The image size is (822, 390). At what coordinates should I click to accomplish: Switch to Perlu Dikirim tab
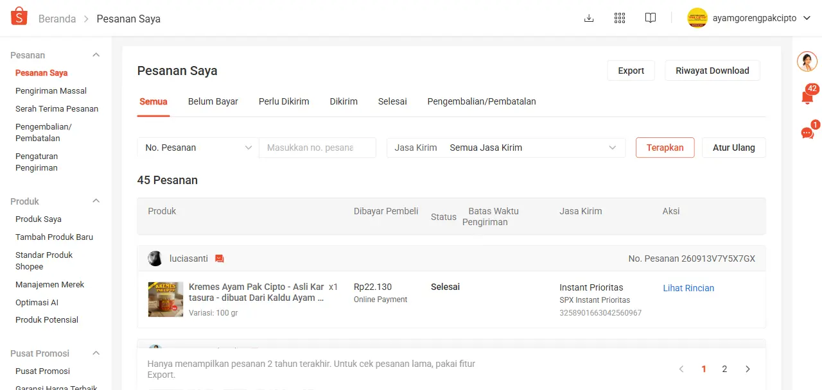pyautogui.click(x=284, y=101)
